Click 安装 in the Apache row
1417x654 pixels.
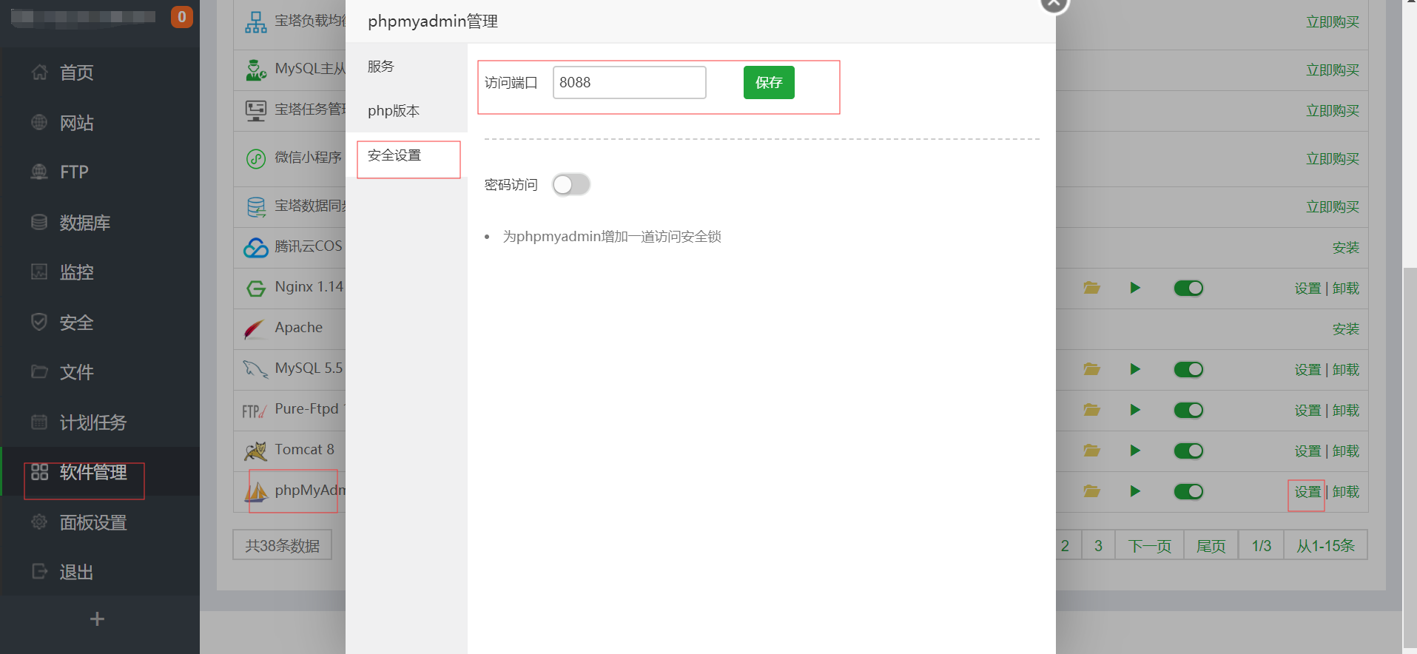click(x=1346, y=329)
